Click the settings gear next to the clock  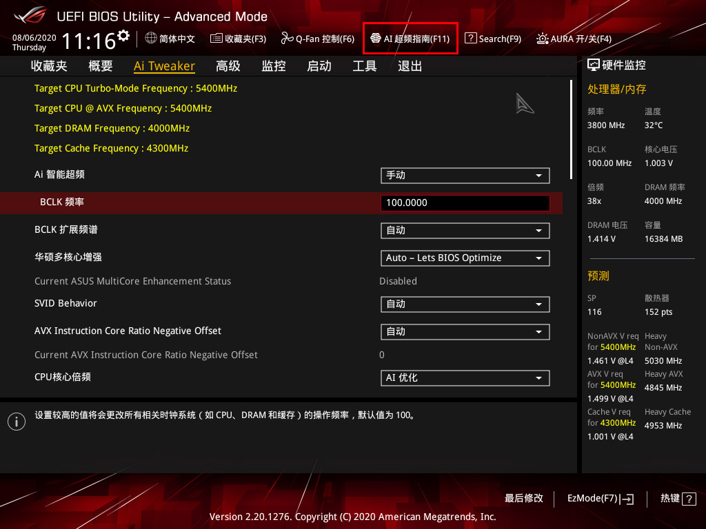click(123, 35)
